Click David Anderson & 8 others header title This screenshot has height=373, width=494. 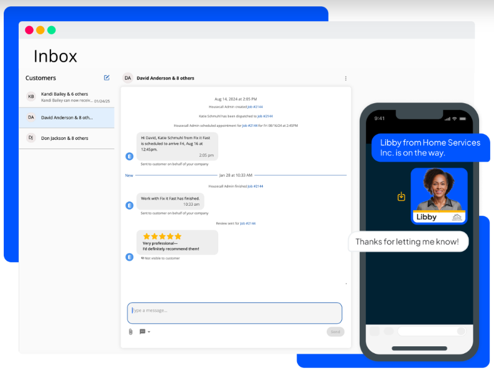click(165, 78)
